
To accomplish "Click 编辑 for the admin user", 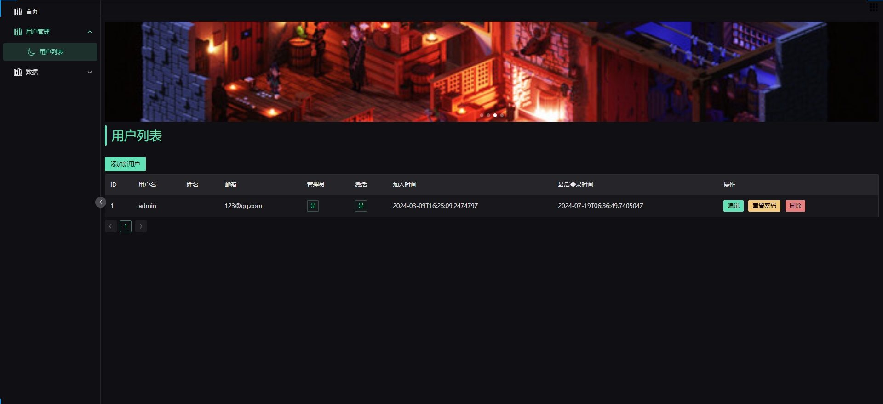I will tap(733, 206).
